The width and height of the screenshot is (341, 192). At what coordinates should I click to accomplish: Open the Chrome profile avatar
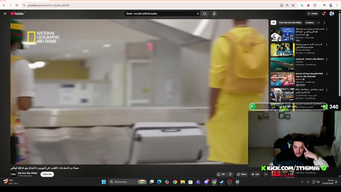pyautogui.click(x=331, y=5)
